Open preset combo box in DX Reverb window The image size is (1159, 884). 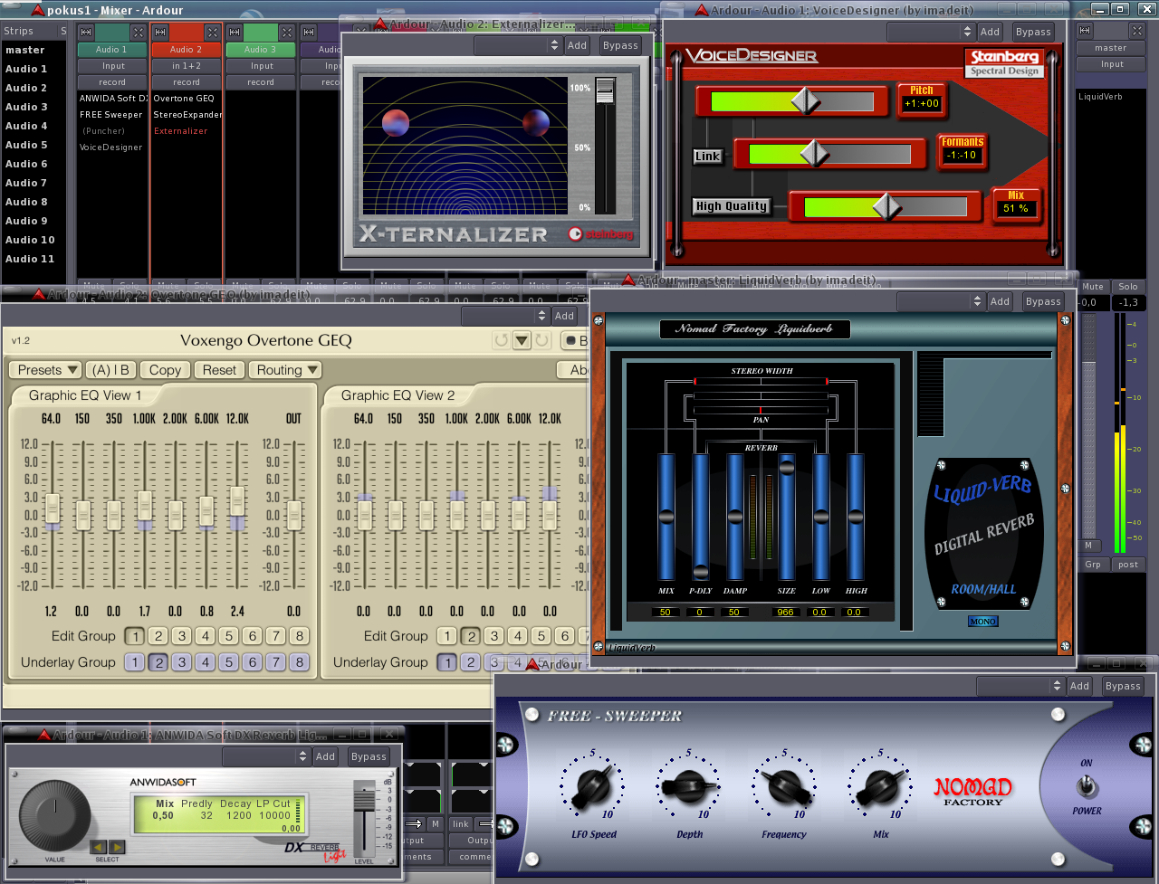coord(266,756)
